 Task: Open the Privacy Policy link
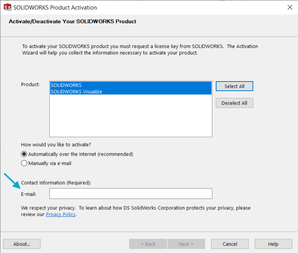(60, 214)
